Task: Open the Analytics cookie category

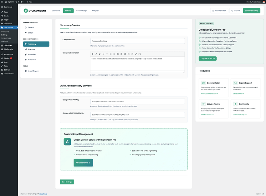Action: tap(31, 49)
